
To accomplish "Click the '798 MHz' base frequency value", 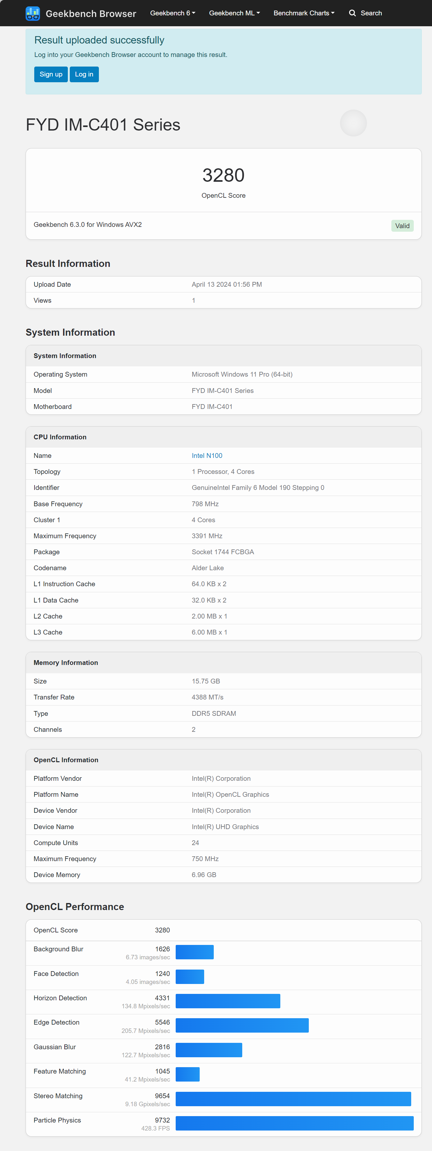I will coord(205,504).
